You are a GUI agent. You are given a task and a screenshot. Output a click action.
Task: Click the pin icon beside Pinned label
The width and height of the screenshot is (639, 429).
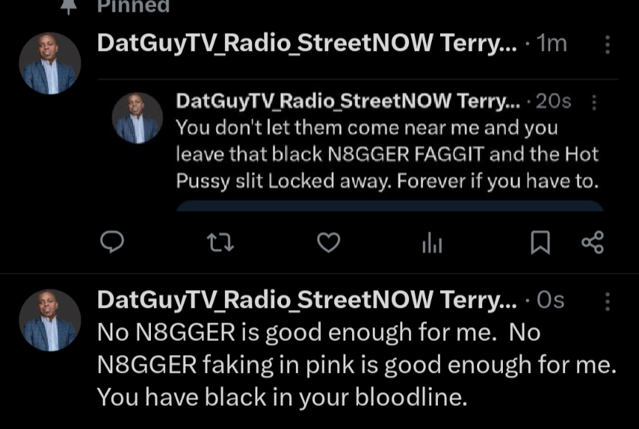coord(69,6)
